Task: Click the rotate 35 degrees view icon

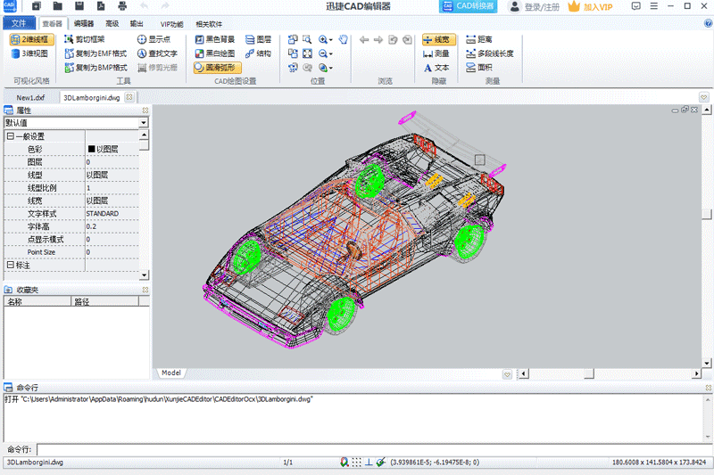Action: click(293, 68)
